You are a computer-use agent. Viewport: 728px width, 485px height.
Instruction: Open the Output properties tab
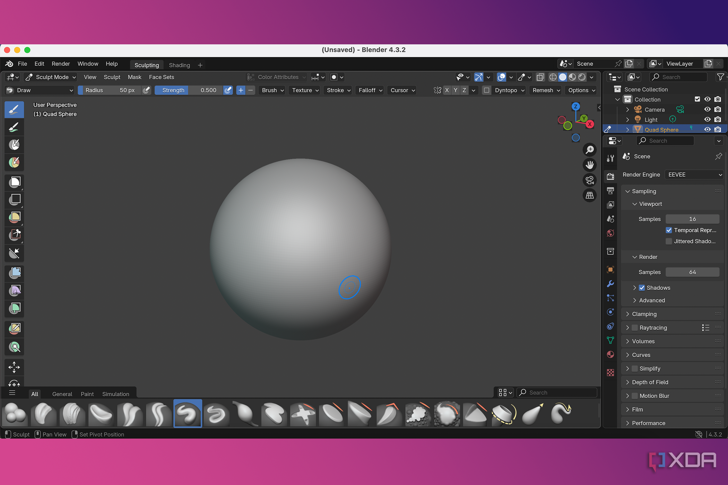[610, 191]
